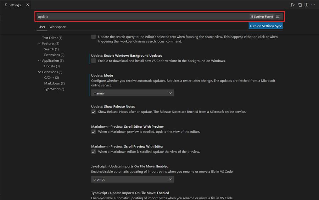Select the User settings tab
Viewport: 319px width, 200px height.
pyautogui.click(x=42, y=27)
